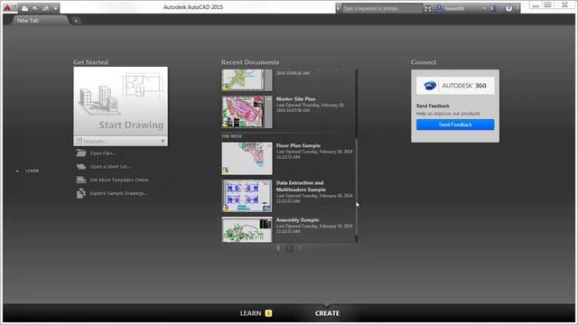
Task: Click the binoculars search icon
Action: point(427,8)
